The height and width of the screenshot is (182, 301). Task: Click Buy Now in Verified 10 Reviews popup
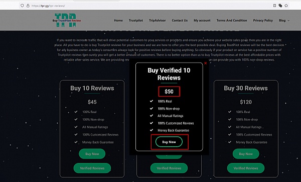tap(169, 142)
